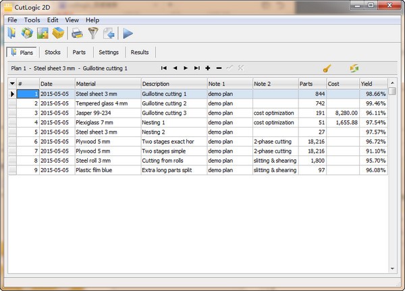The image size is (405, 291).
Task: Click the printer icon in toolbar
Action: coord(78,33)
